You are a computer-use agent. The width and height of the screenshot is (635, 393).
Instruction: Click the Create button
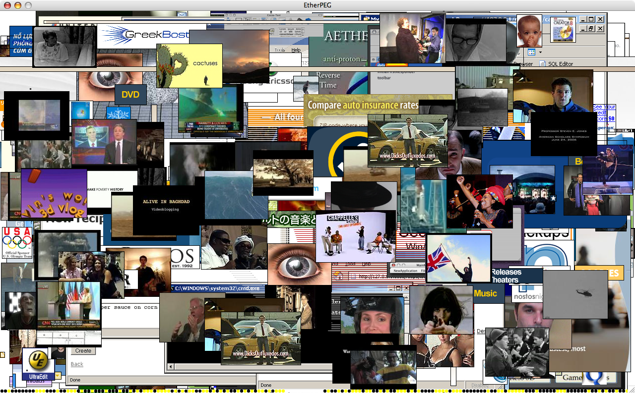83,350
